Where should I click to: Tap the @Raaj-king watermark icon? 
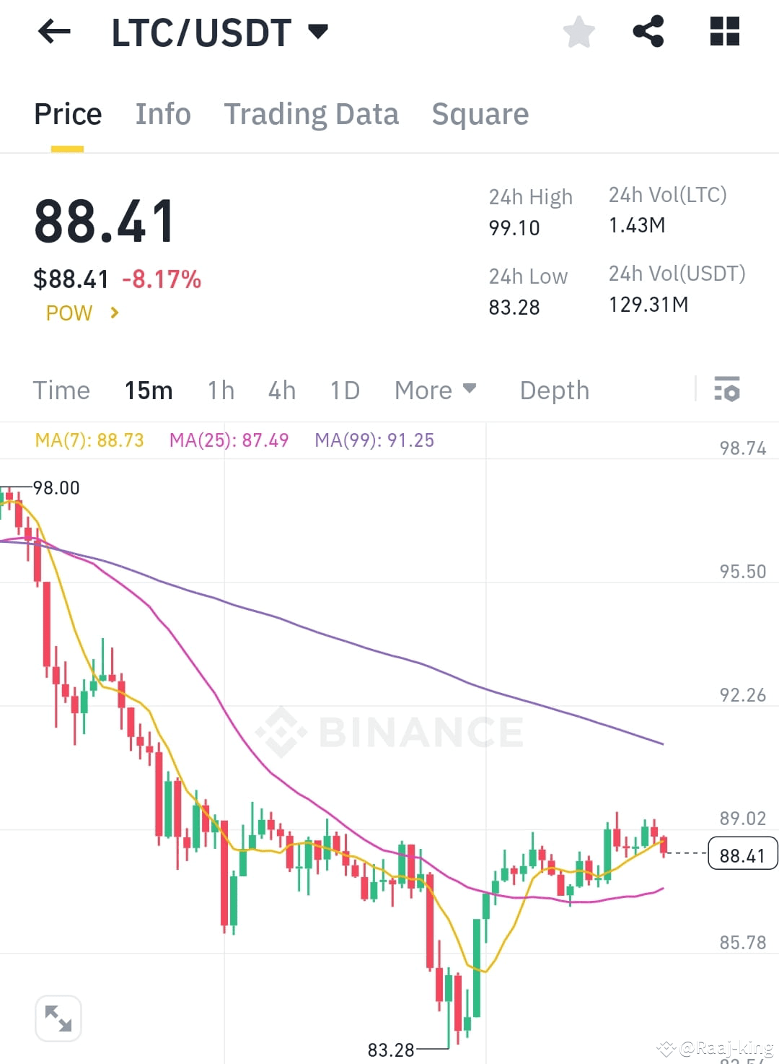tap(664, 1047)
